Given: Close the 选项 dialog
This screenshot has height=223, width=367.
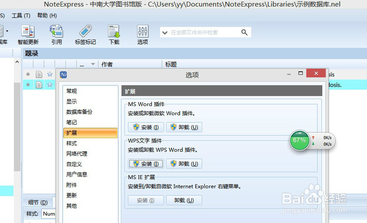Looking at the screenshot, I should [x=316, y=73].
